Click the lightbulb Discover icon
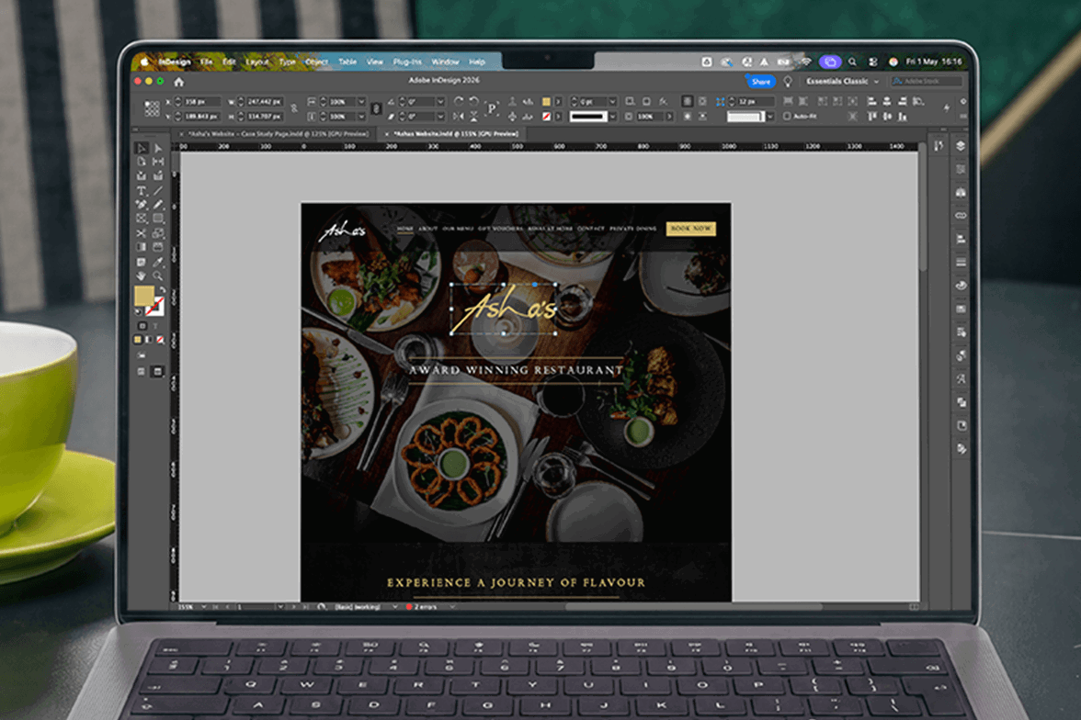The image size is (1081, 720). 788,82
